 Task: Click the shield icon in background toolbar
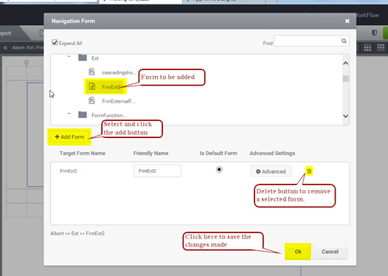click(375, 32)
